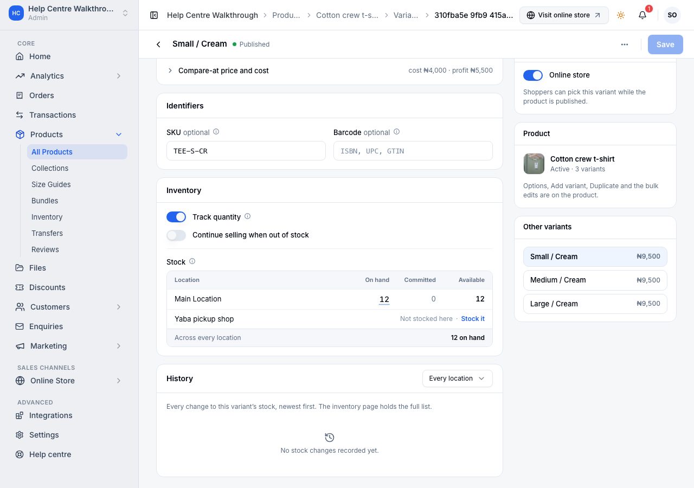Screen dimensions: 694x488
Task: Expand the Customers submenu chevron
Action: pos(119,307)
